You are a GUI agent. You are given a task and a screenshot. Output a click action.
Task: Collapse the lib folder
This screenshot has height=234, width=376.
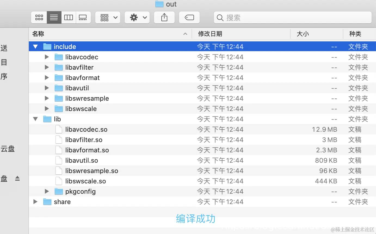pyautogui.click(x=35, y=119)
